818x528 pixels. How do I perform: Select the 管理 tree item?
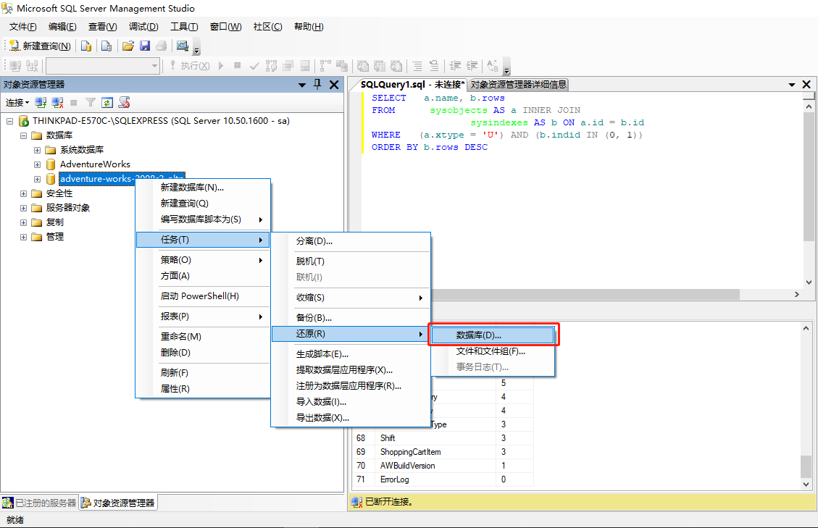tap(55, 237)
